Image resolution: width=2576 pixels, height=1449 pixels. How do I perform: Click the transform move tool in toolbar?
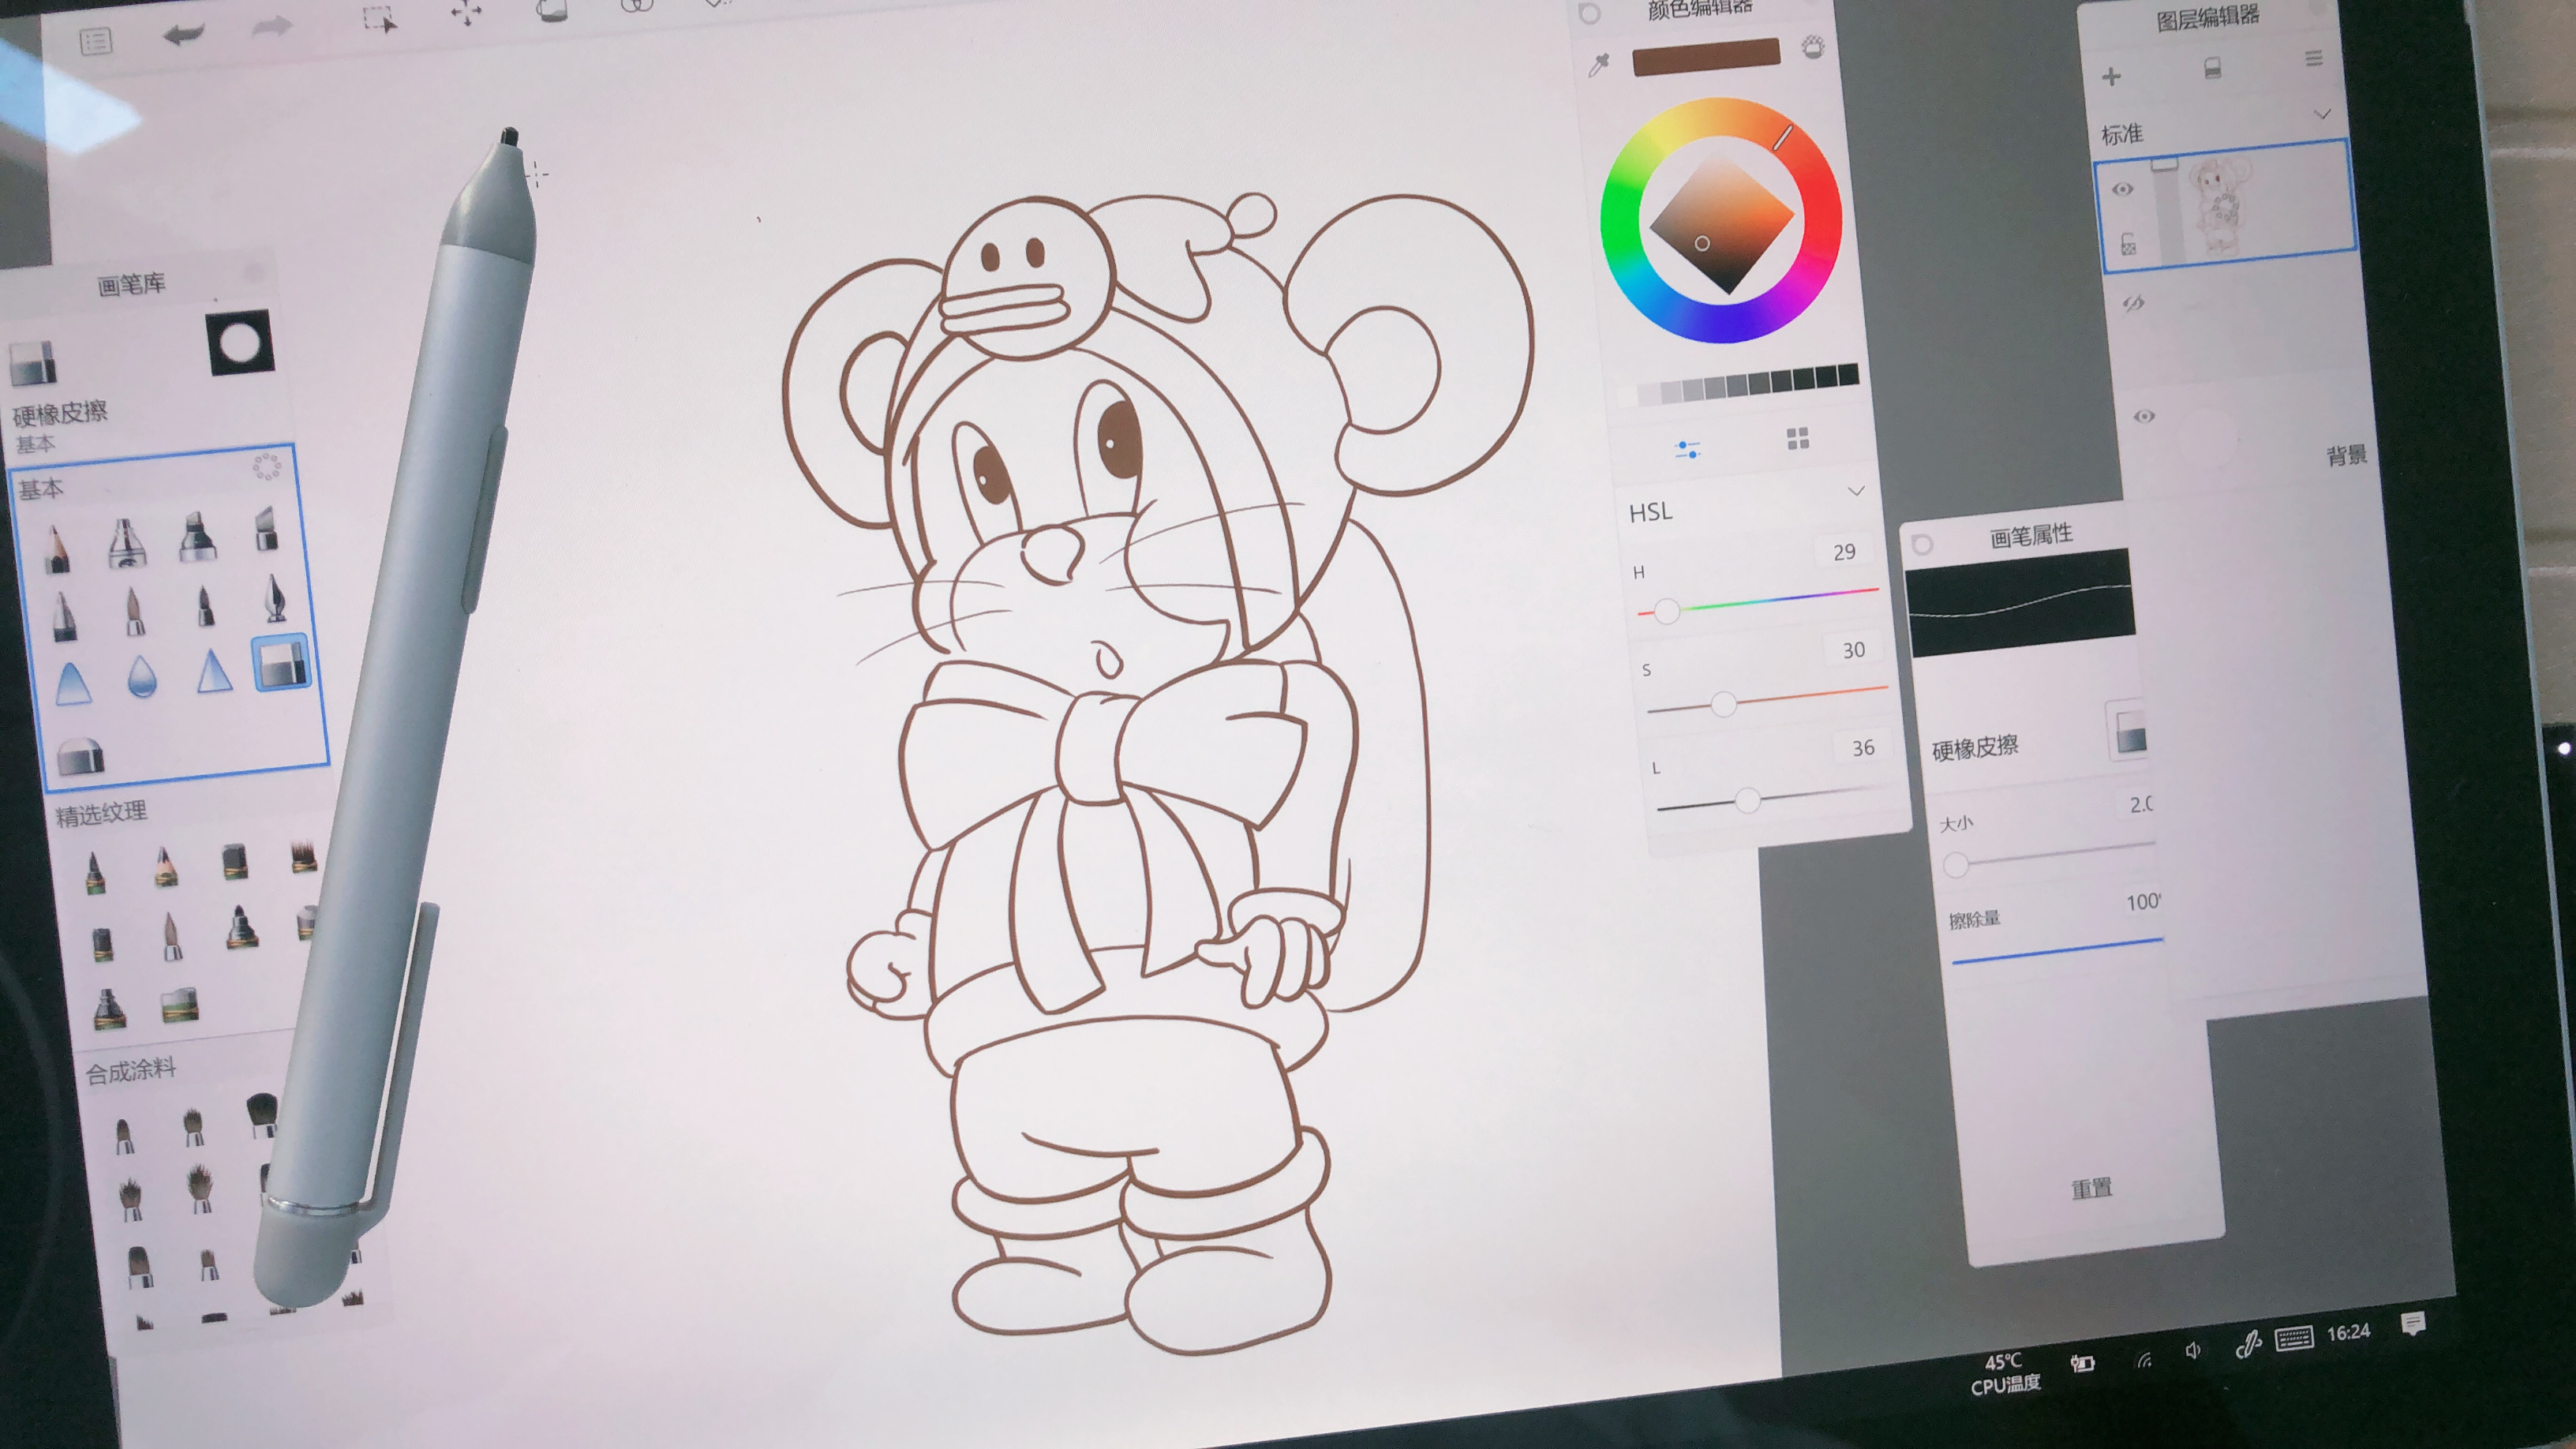pos(466,13)
